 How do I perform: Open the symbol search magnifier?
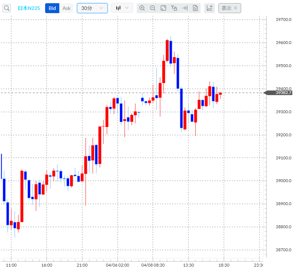[x=7, y=8]
